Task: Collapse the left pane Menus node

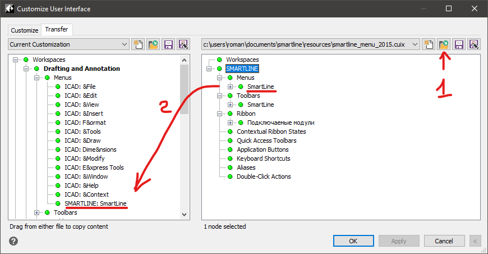Action: [36, 78]
